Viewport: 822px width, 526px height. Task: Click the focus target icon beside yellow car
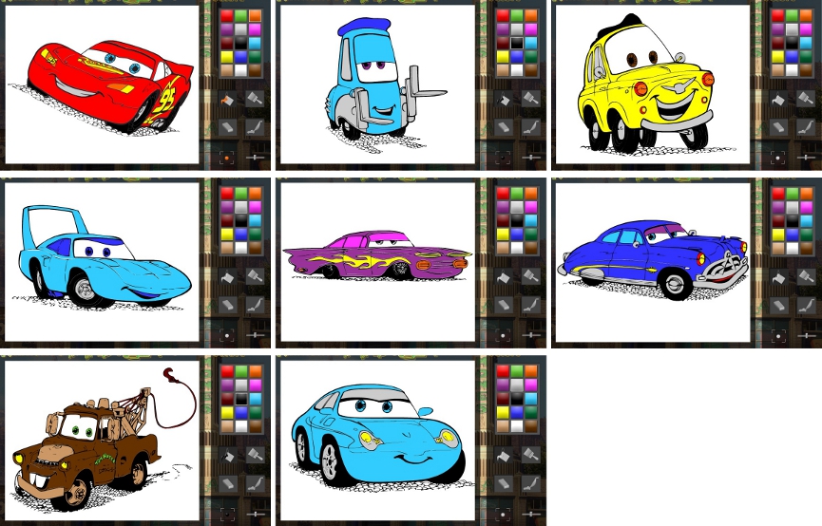tap(778, 157)
